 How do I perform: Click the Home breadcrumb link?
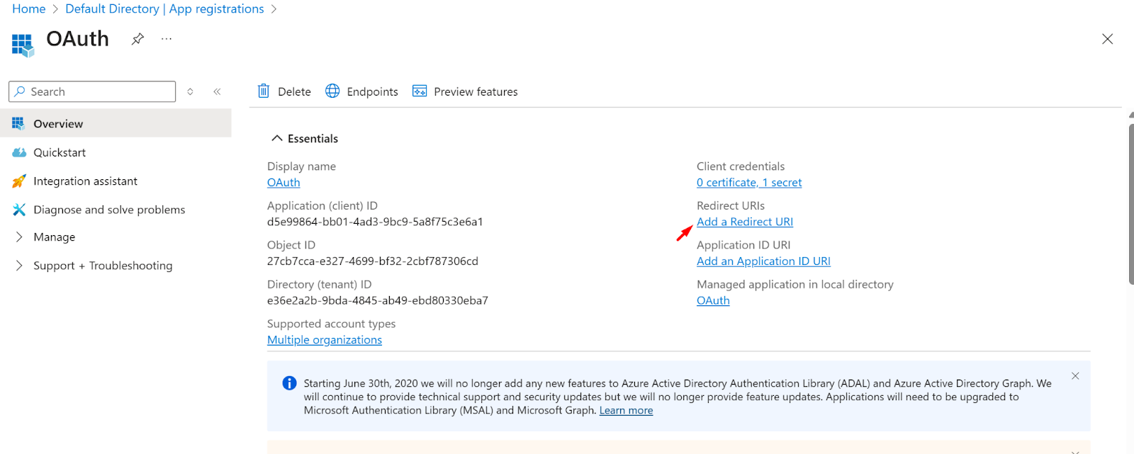(28, 8)
